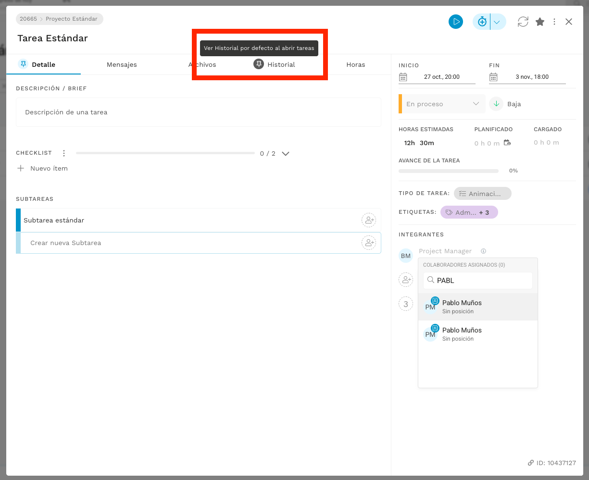
Task: Click start date 27 oct., 20:00
Action: tap(442, 77)
